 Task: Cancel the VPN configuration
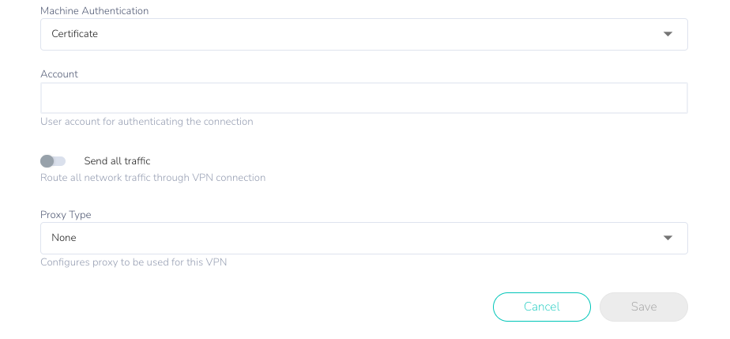pyautogui.click(x=542, y=307)
